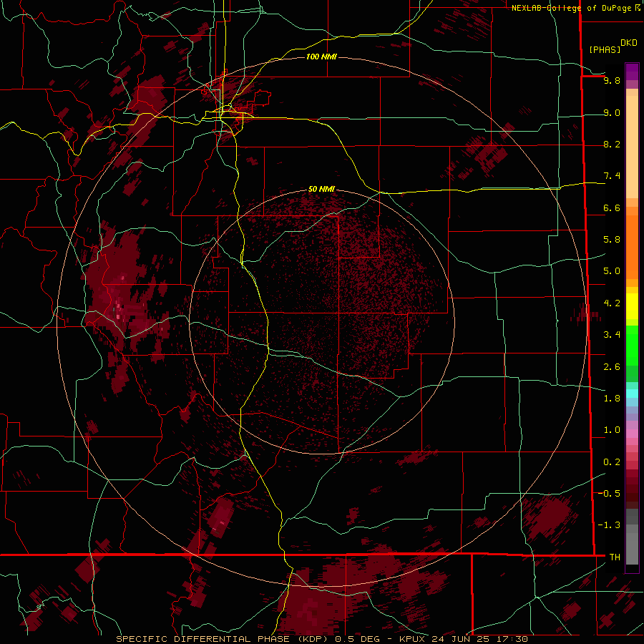Click the [PHAS] legend heading
The height and width of the screenshot is (644, 644).
[x=605, y=50]
